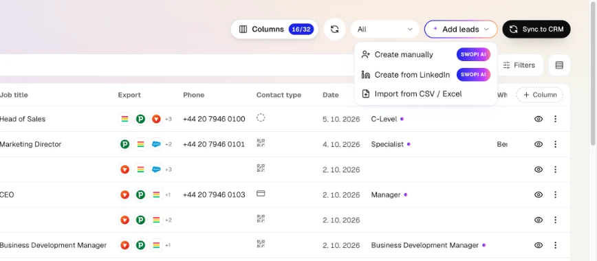Click the green P export icon for Head of Sales
597x261 pixels.
pos(140,119)
